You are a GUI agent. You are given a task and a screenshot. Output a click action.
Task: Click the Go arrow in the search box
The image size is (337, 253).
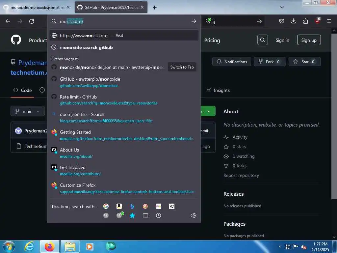pos(259,21)
